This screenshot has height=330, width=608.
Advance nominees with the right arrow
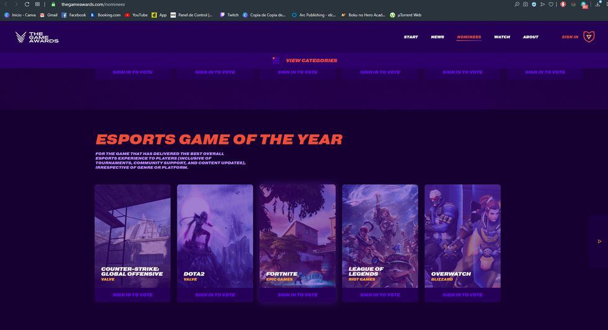[x=599, y=241]
